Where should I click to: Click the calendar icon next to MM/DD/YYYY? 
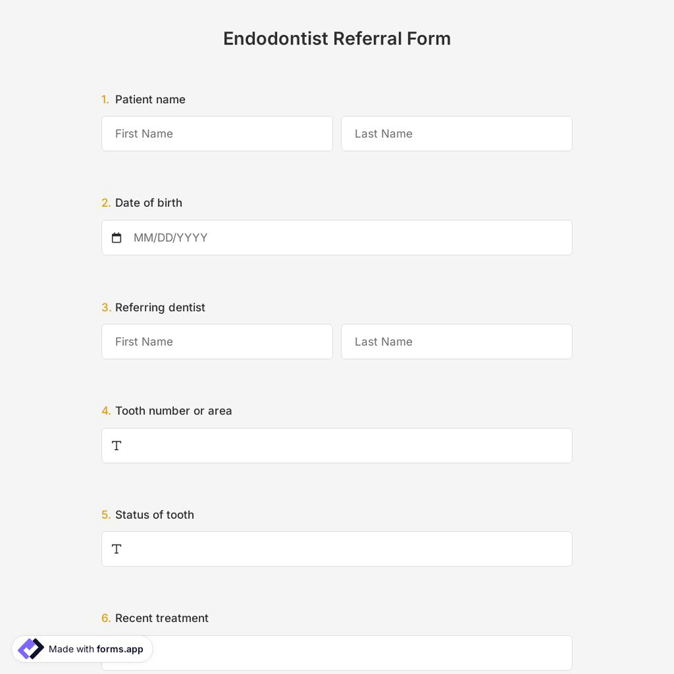pyautogui.click(x=116, y=237)
